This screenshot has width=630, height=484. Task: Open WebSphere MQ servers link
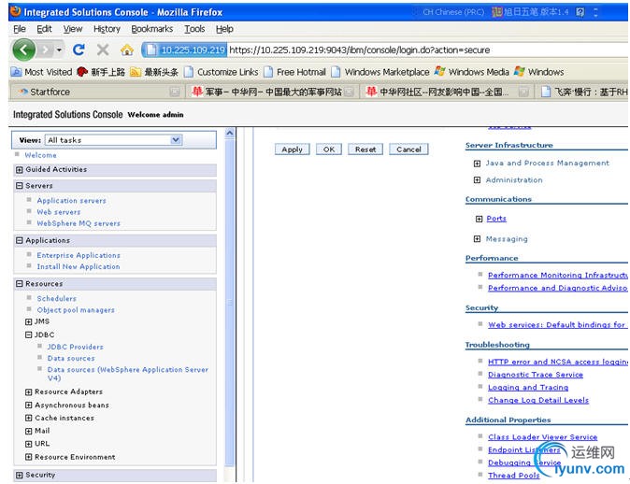[79, 223]
